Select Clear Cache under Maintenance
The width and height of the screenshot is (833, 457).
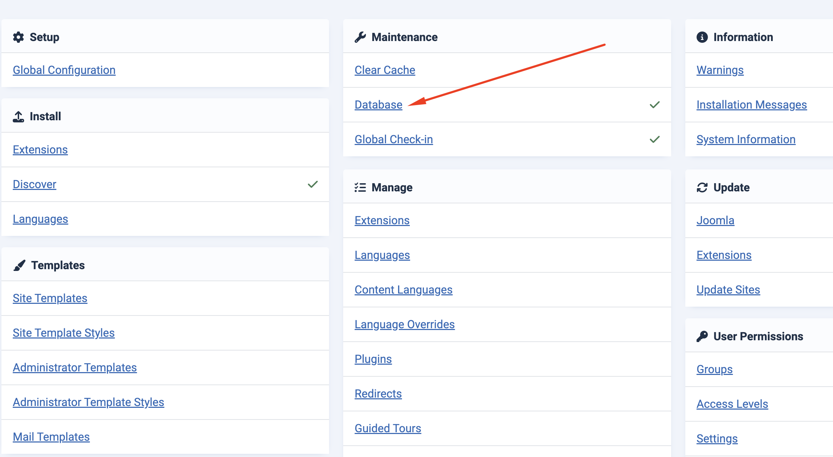coord(385,70)
